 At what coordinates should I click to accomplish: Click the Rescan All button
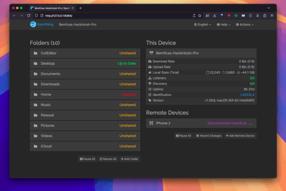[108, 159]
